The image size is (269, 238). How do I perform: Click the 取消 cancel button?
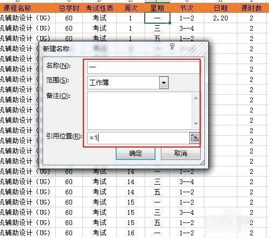[x=181, y=153]
